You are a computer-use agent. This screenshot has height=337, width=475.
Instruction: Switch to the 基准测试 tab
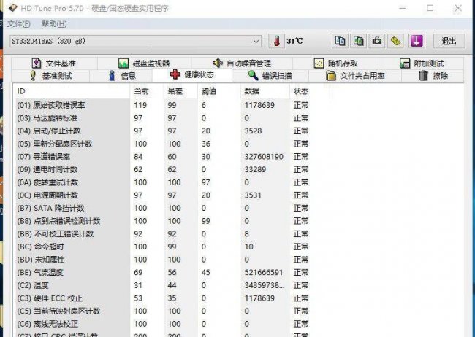[51, 76]
